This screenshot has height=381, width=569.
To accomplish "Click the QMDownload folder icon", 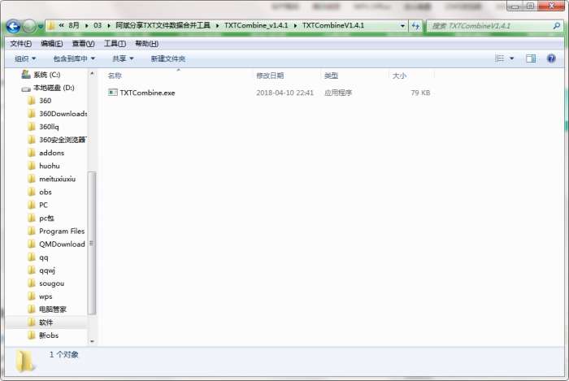I will click(32, 245).
